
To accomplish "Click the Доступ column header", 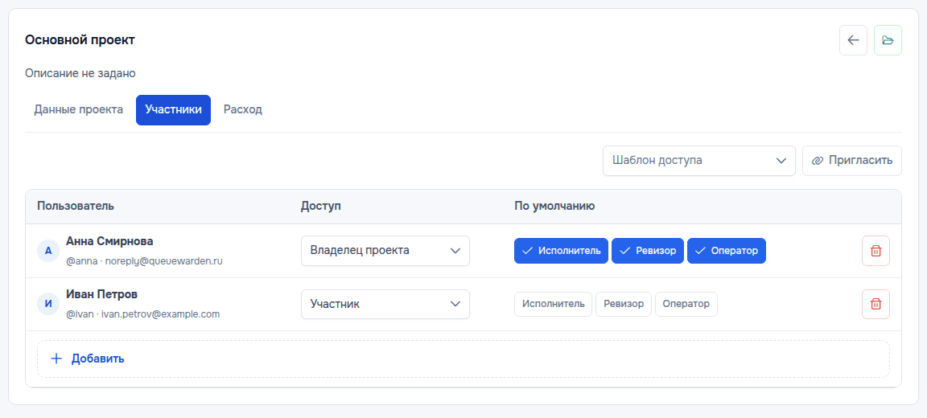I will coord(321,206).
